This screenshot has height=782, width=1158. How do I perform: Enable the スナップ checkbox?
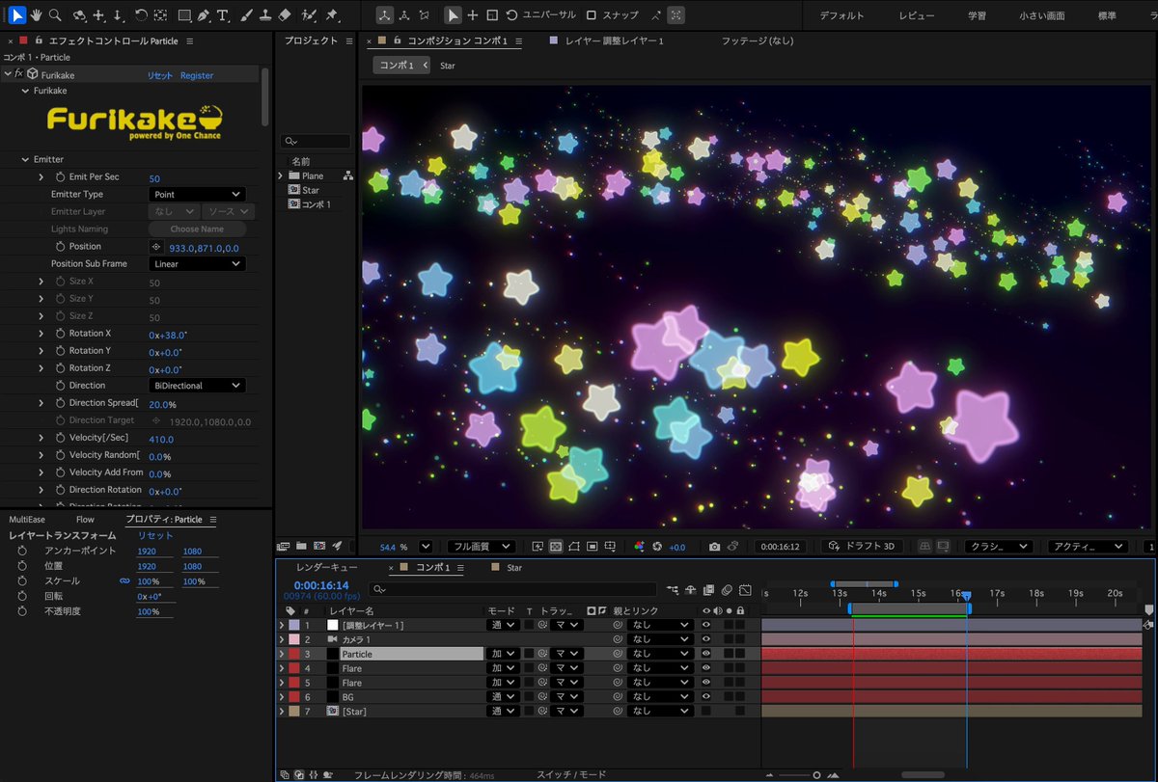click(x=592, y=15)
